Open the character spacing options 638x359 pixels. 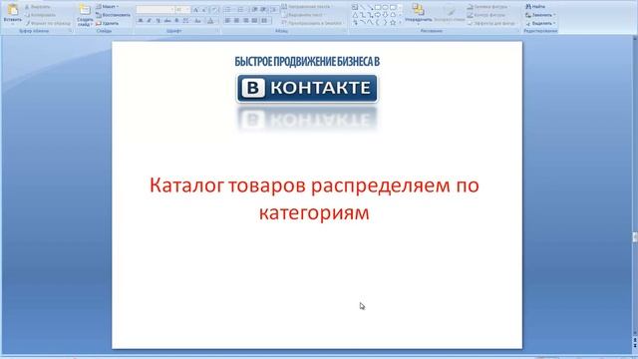(x=185, y=20)
